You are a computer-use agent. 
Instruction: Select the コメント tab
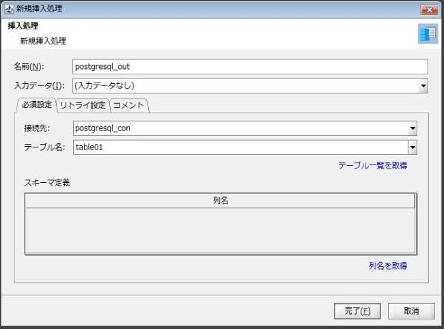(x=128, y=105)
